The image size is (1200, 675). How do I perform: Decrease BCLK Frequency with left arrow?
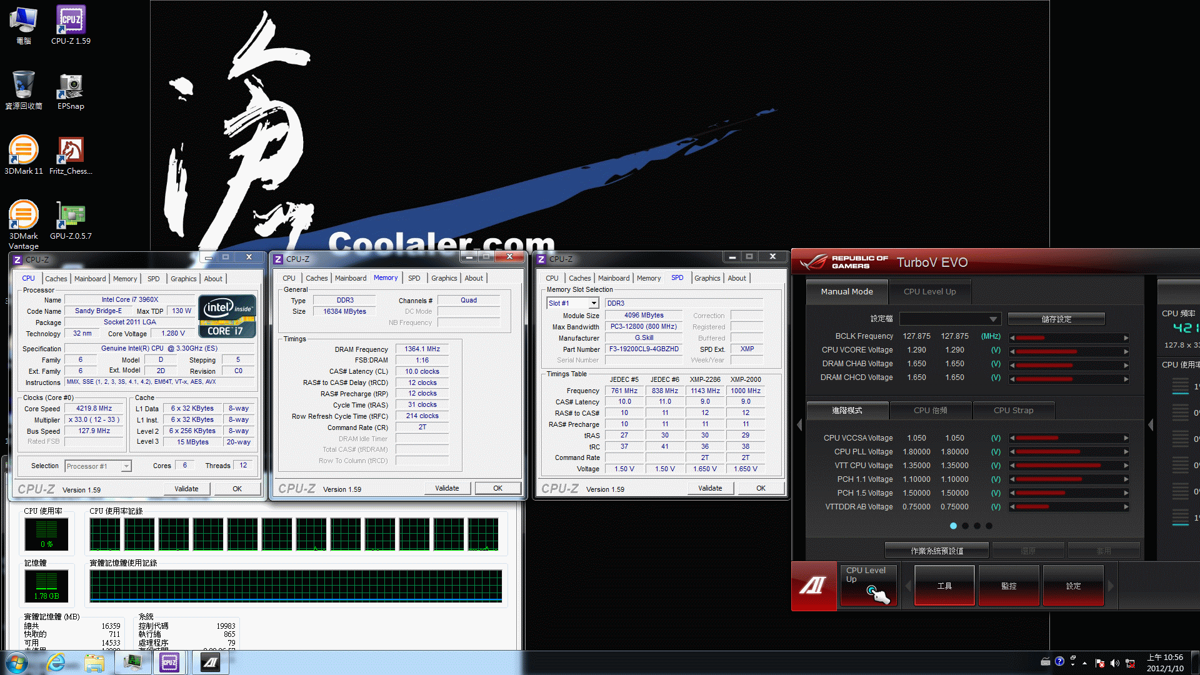1012,337
